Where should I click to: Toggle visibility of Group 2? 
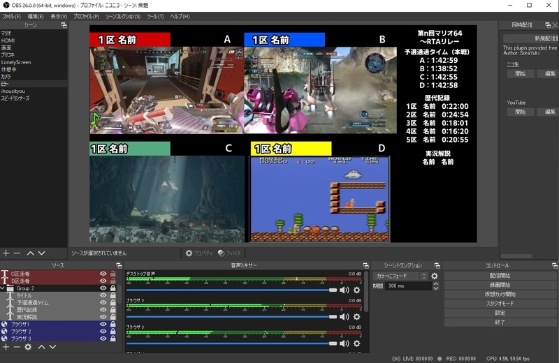103,288
